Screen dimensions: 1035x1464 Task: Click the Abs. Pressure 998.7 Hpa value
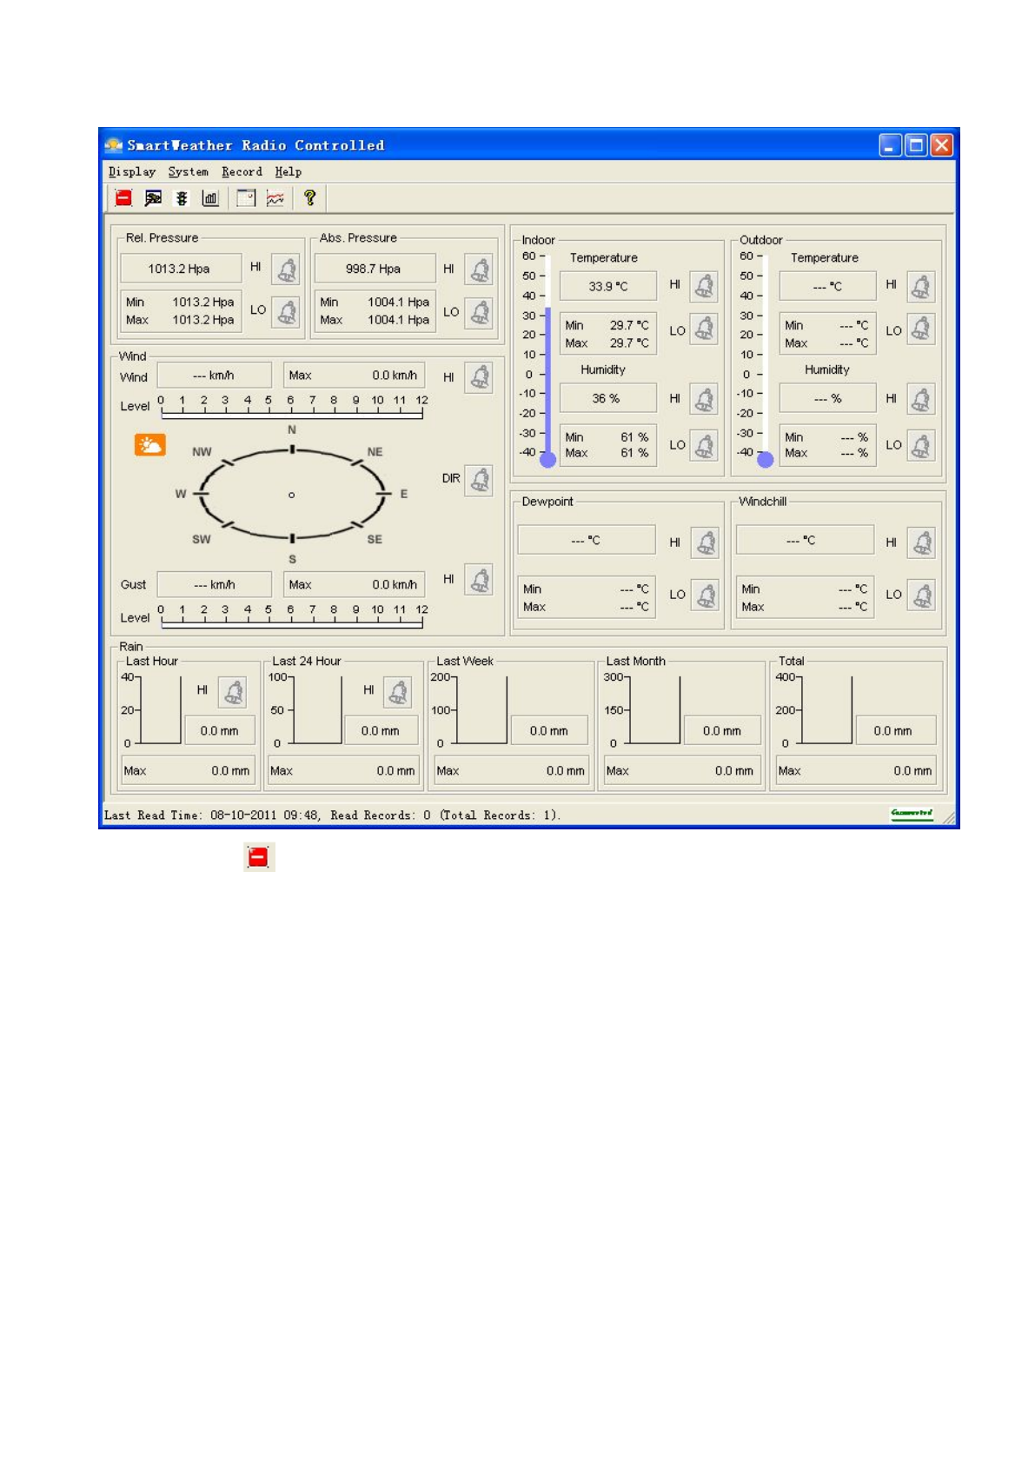(x=375, y=269)
